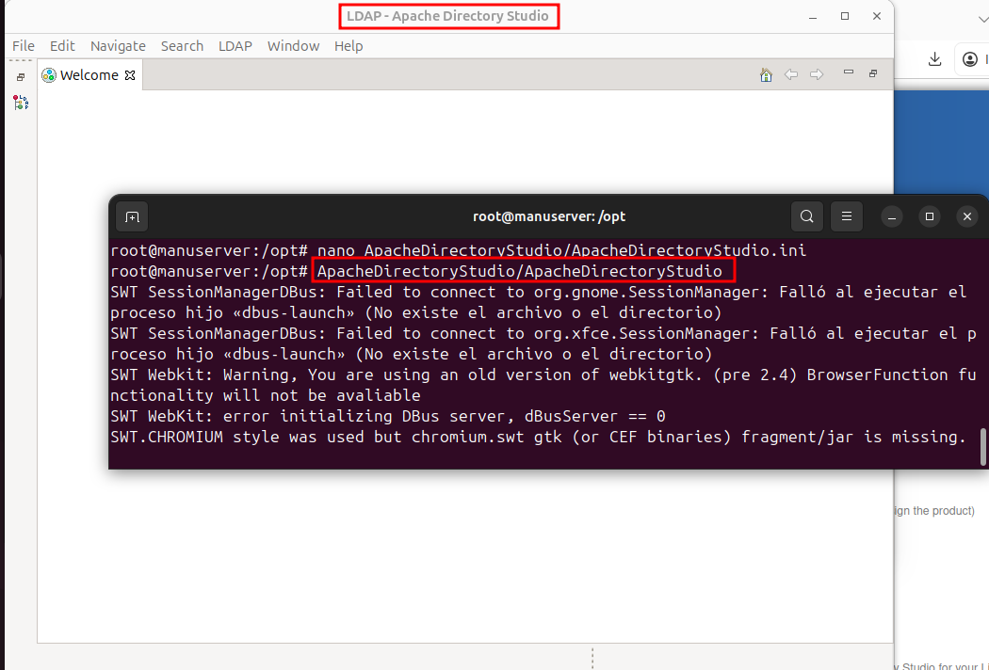The image size is (989, 670).
Task: Minimize the Welcome view panel
Action: coord(849,72)
